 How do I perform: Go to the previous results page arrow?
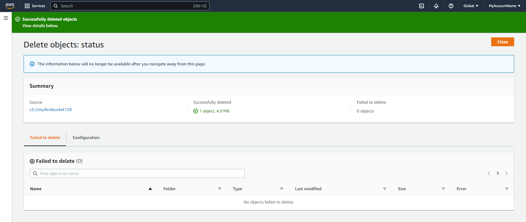[489, 173]
